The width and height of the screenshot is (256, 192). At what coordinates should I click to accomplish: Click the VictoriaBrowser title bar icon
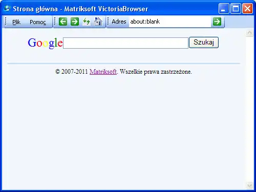coord(7,8)
